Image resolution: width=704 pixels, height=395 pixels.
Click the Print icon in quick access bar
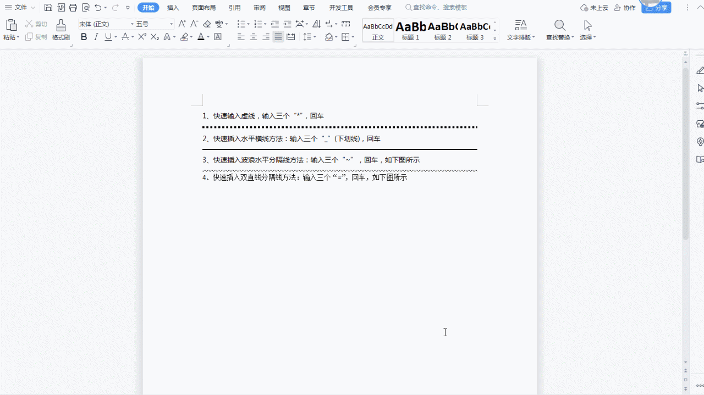(73, 8)
